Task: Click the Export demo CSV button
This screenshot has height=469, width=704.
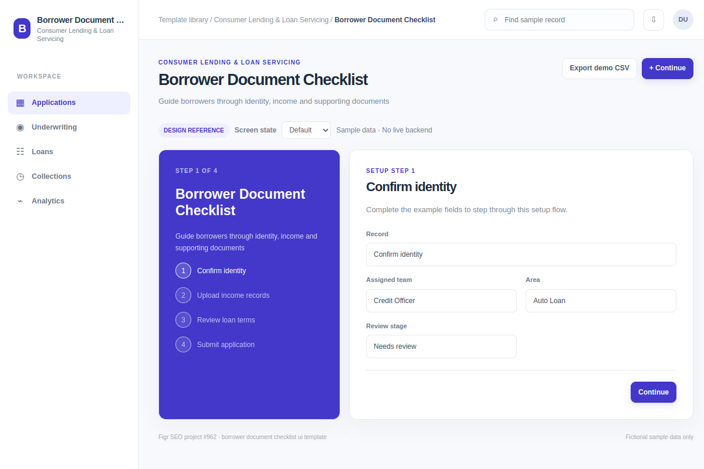Action: click(600, 69)
